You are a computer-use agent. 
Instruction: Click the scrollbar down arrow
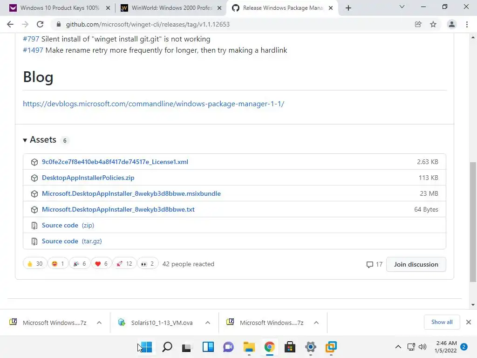473,305
